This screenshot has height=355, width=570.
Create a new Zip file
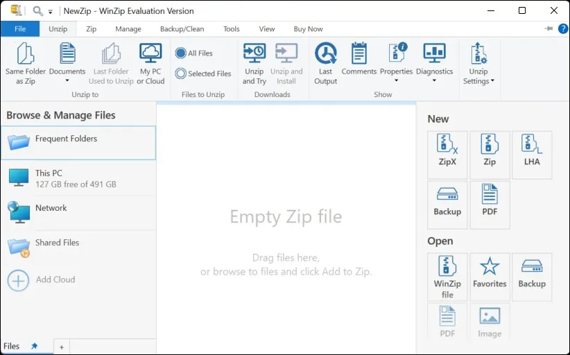490,155
